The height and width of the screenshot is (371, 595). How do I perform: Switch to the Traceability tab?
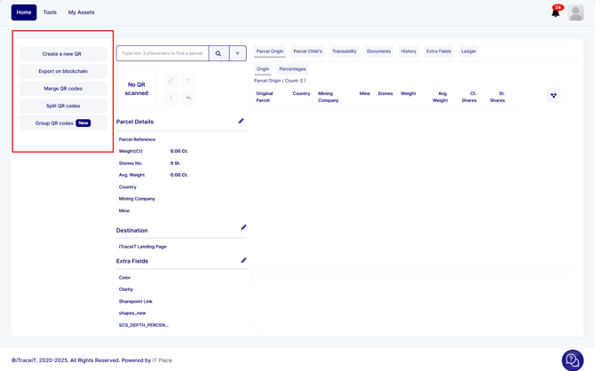coord(344,51)
